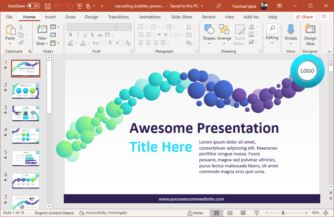Click Accessibility: Investigate in status bar
Viewport: 334px width, 217px height.
pos(103,213)
